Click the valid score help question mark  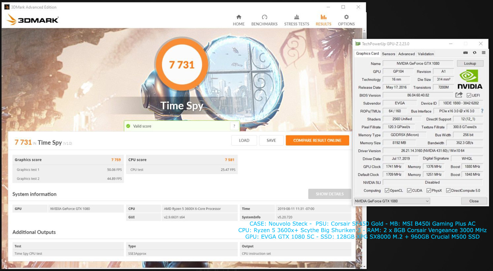coord(234,126)
